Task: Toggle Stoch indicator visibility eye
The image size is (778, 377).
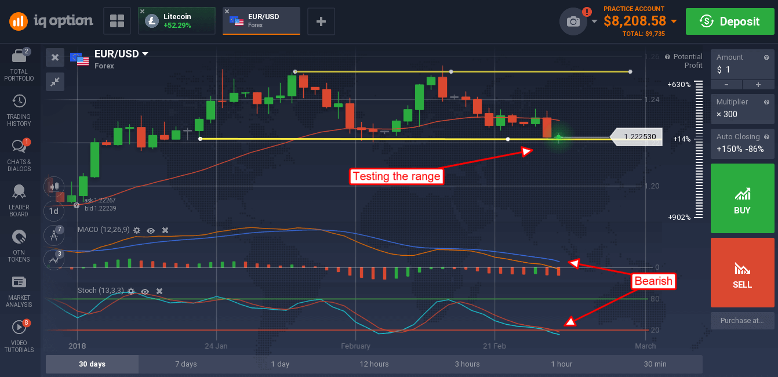Action: point(145,291)
